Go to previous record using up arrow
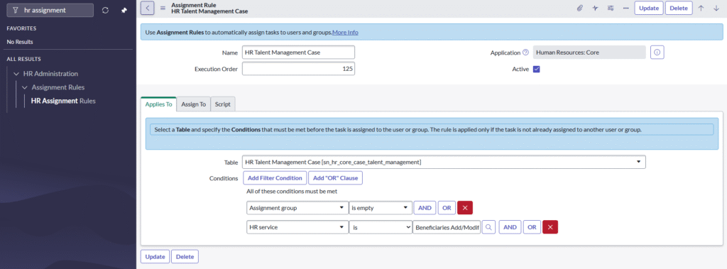 [x=701, y=8]
